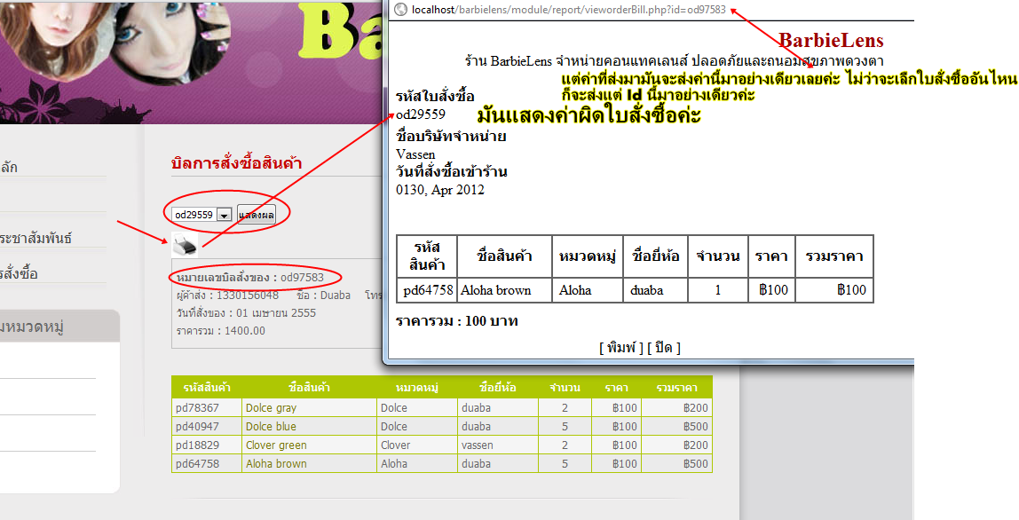Click the date 0130, Apr 2012

440,190
